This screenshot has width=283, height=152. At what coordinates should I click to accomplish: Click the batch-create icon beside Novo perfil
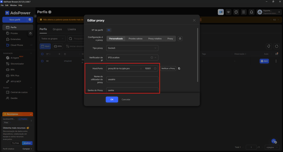(30, 20)
